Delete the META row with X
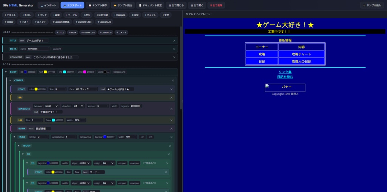Viewport: 387px width, 192px height. pyautogui.click(x=174, y=49)
